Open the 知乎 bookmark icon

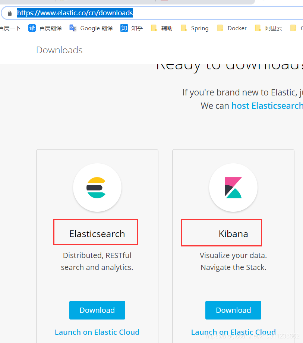click(x=124, y=28)
